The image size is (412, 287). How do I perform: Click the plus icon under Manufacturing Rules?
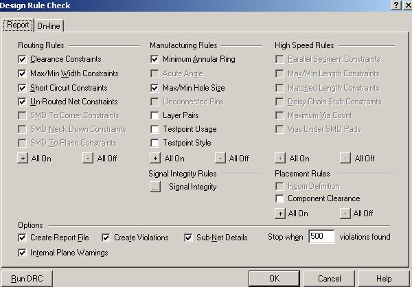(154, 158)
